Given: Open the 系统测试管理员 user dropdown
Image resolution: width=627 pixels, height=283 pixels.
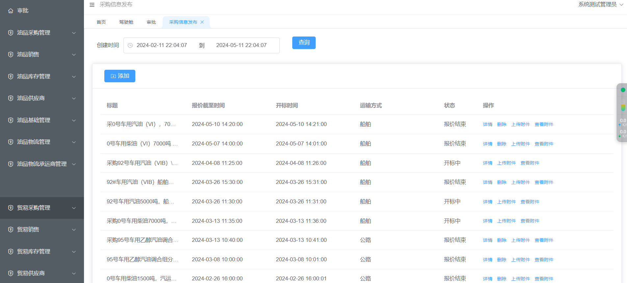Looking at the screenshot, I should [601, 4].
